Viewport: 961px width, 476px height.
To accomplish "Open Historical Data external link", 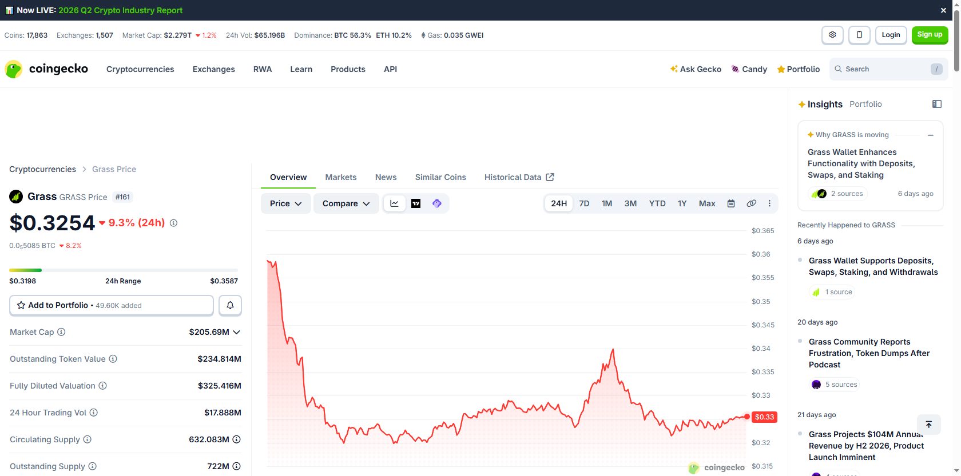I will tap(519, 177).
